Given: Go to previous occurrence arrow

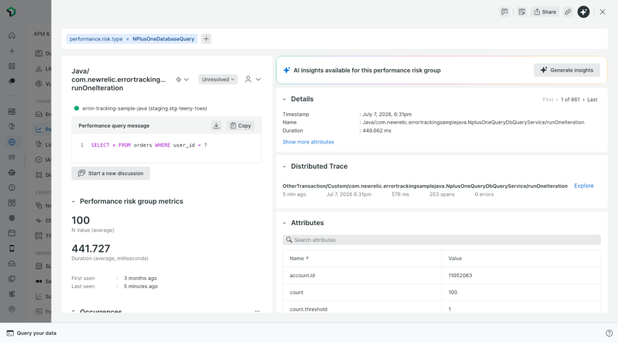Looking at the screenshot, I should point(557,99).
